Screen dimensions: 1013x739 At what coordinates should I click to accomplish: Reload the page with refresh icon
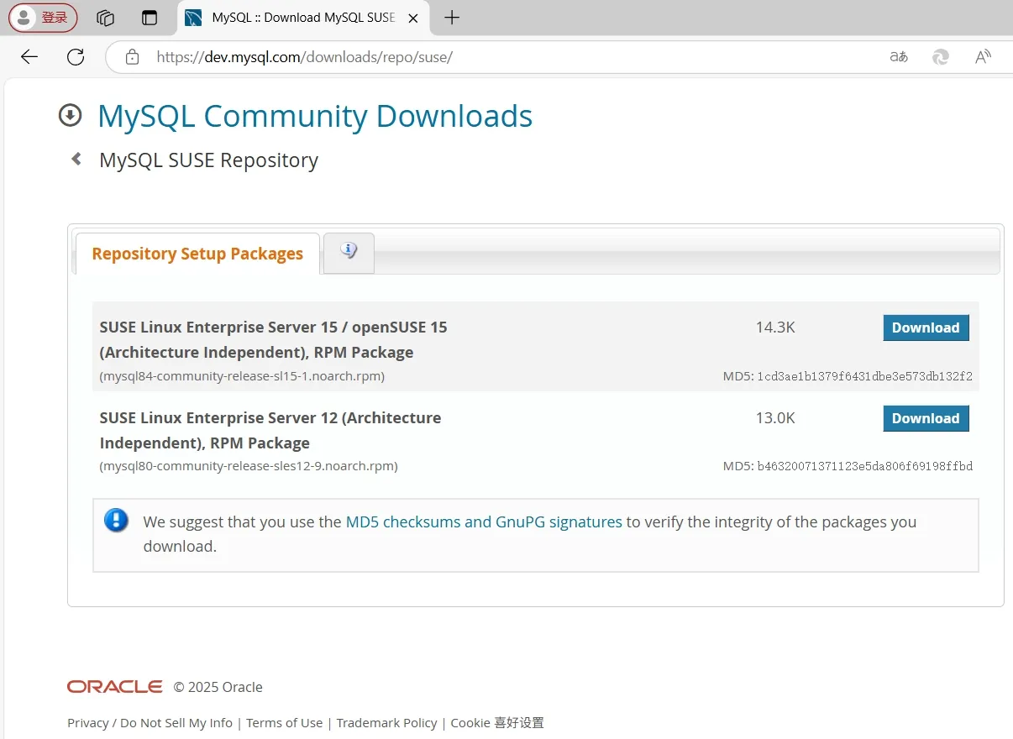[x=76, y=57]
